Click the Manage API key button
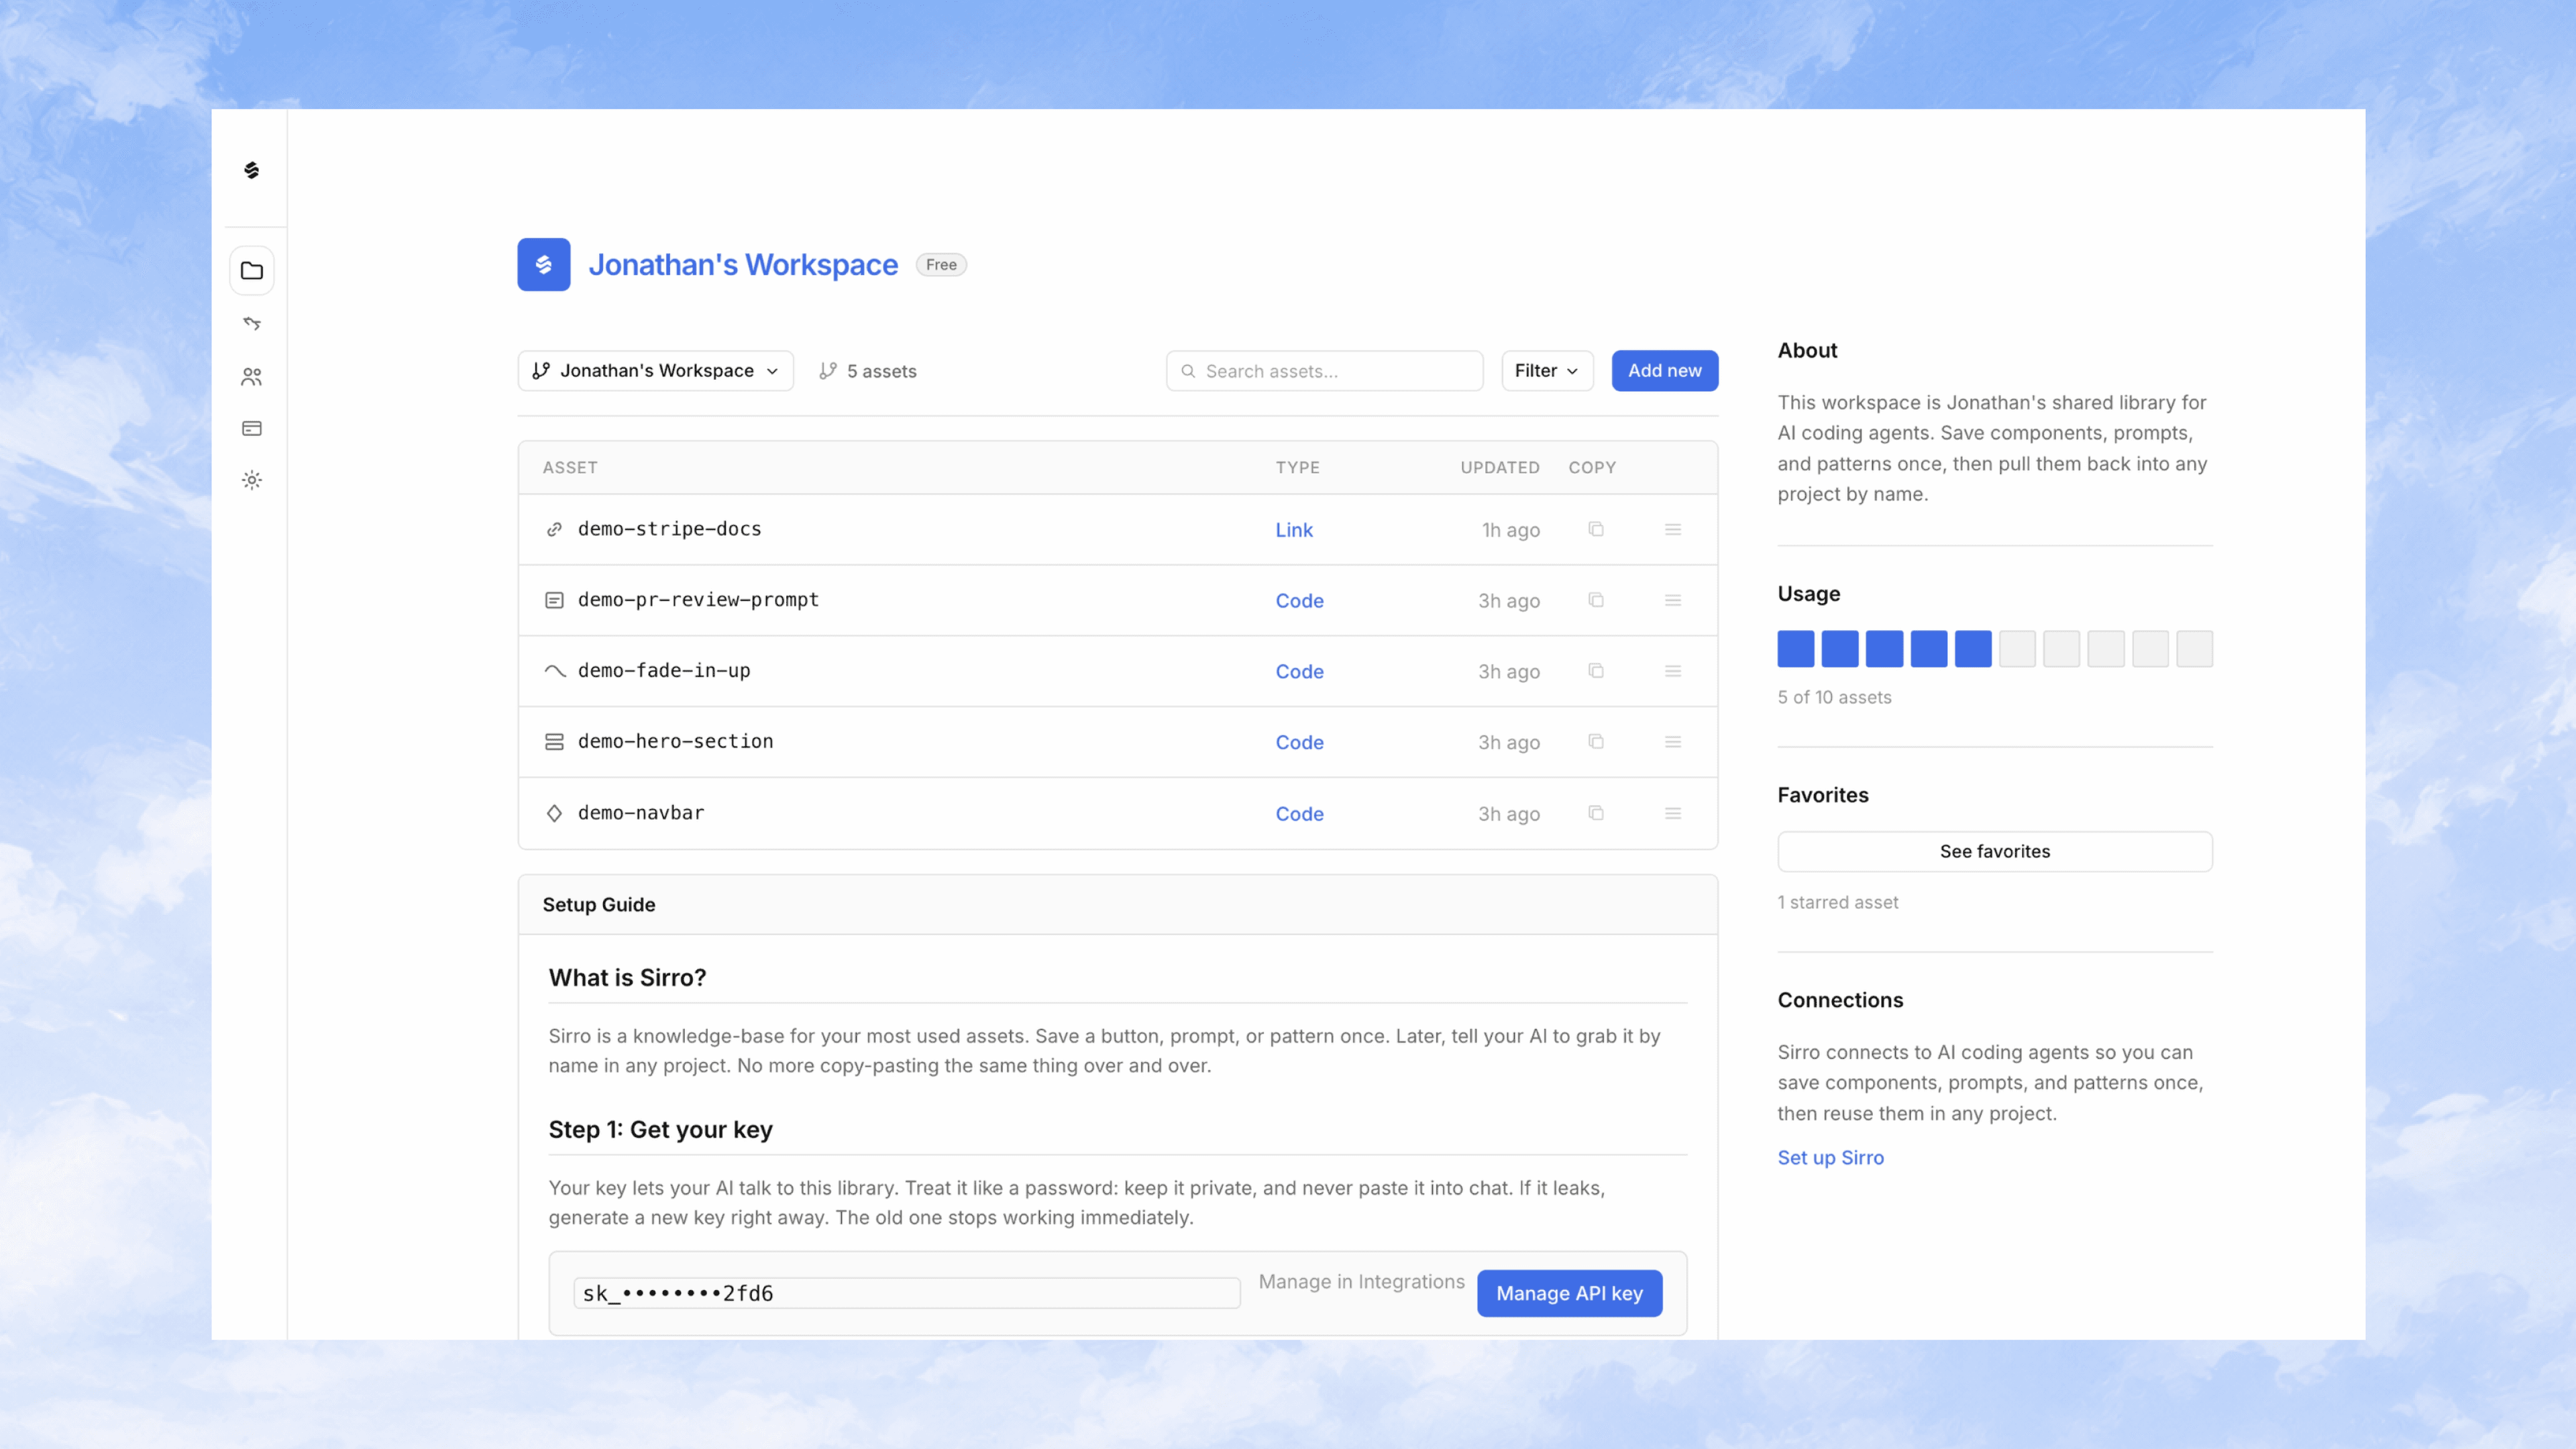The image size is (2576, 1449). 1570,1293
